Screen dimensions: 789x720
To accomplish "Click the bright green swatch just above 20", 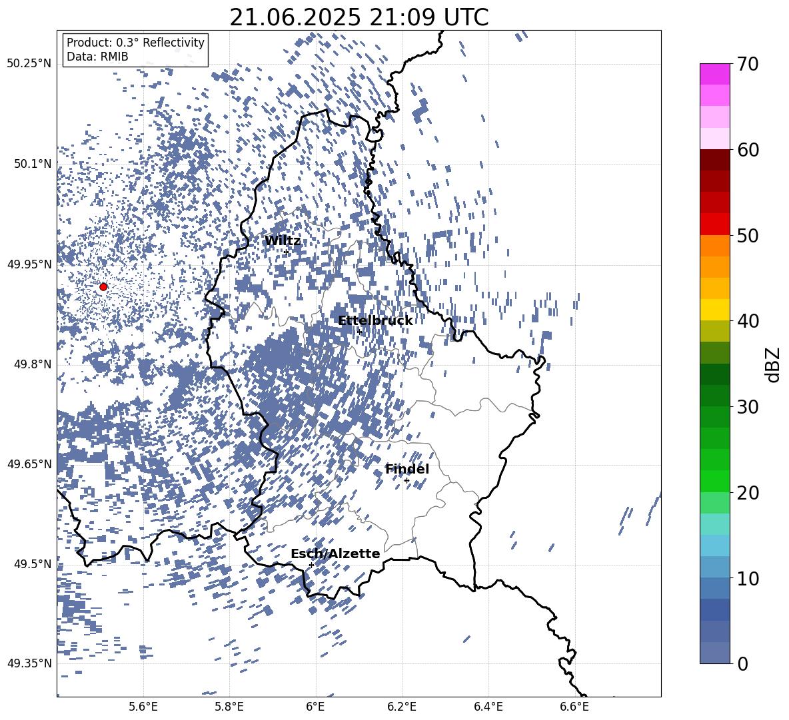I will [714, 481].
